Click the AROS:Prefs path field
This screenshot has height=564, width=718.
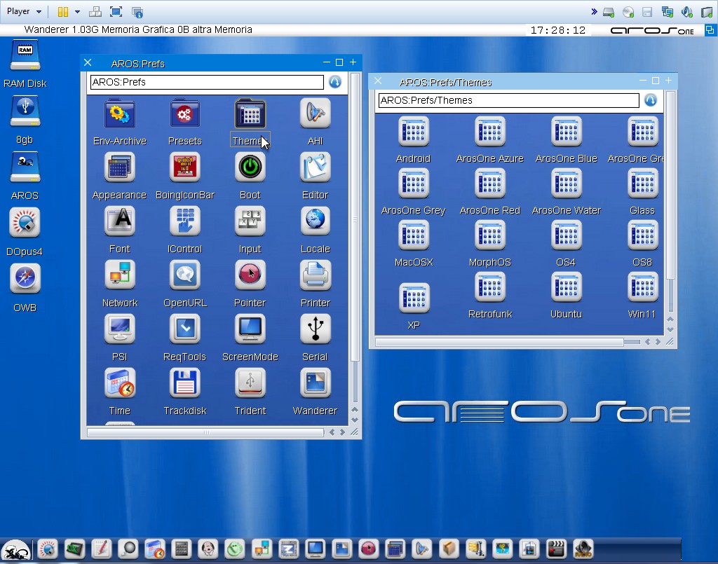(207, 82)
